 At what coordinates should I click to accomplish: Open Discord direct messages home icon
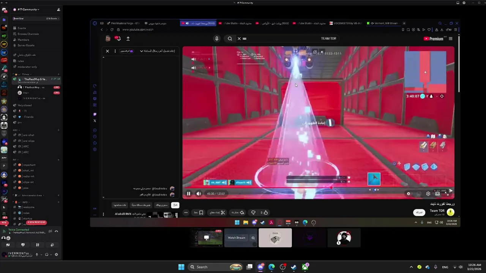[x=4, y=9]
